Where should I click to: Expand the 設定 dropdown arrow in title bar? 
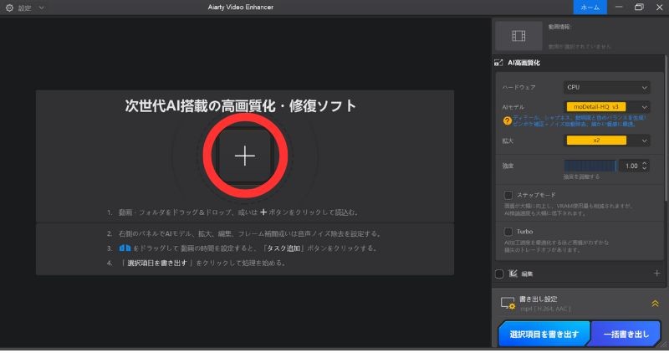click(x=41, y=8)
